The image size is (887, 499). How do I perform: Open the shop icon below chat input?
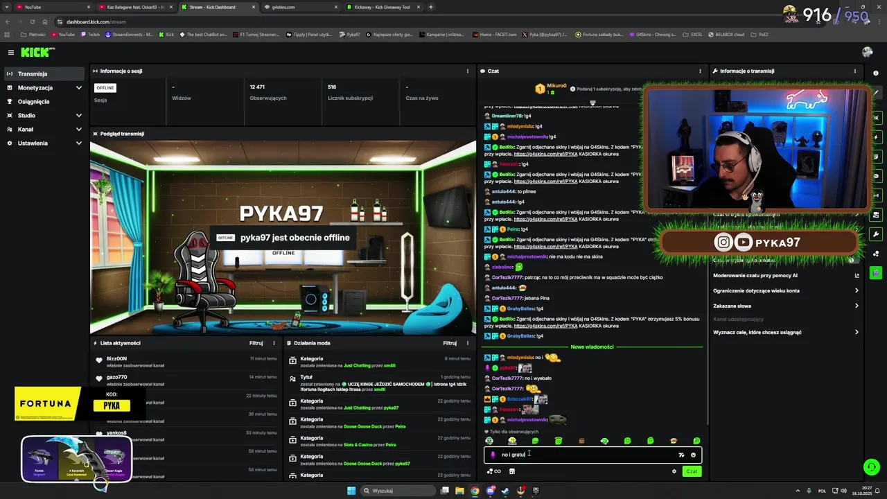coord(512,471)
